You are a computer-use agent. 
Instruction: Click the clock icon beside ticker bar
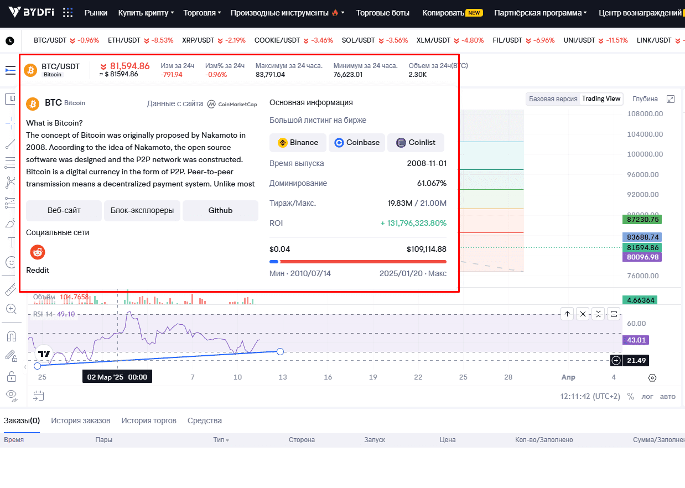click(10, 40)
